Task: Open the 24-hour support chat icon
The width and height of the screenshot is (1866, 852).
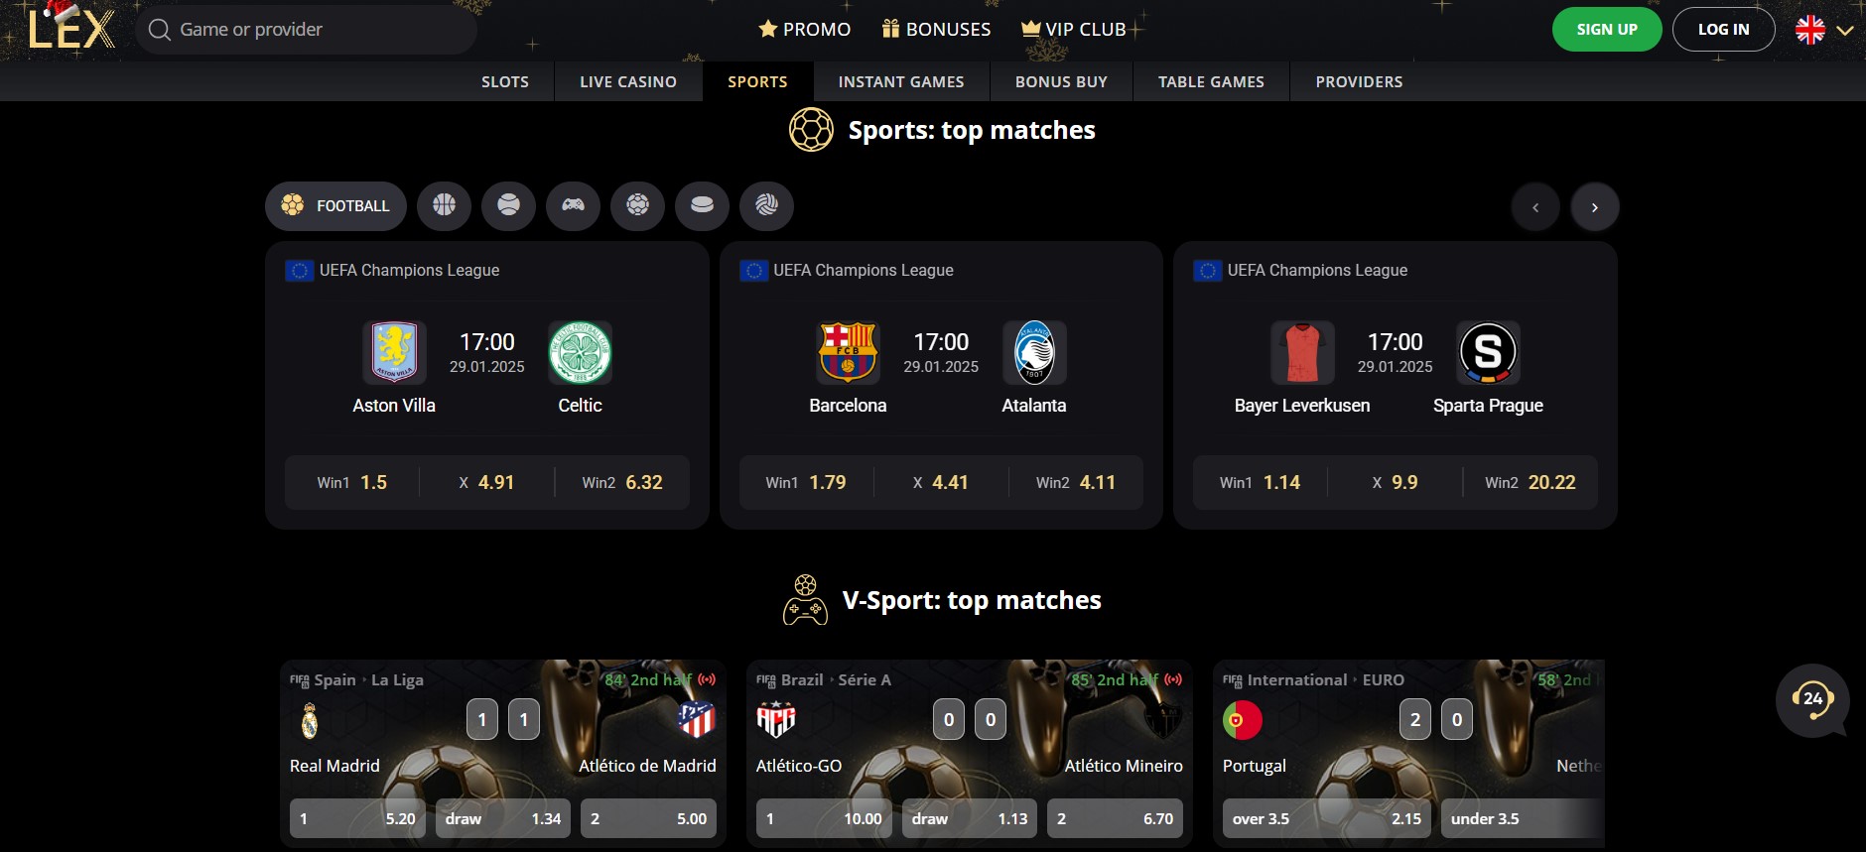Action: 1812,700
